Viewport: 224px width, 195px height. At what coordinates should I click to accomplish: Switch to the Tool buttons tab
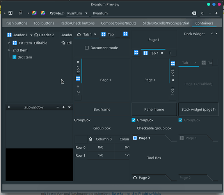44,23
